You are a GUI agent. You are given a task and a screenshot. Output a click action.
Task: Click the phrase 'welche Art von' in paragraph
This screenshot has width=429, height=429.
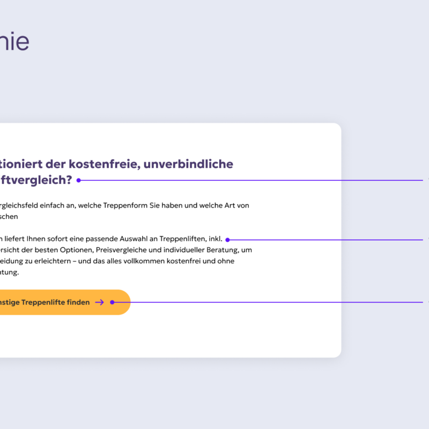click(x=224, y=205)
